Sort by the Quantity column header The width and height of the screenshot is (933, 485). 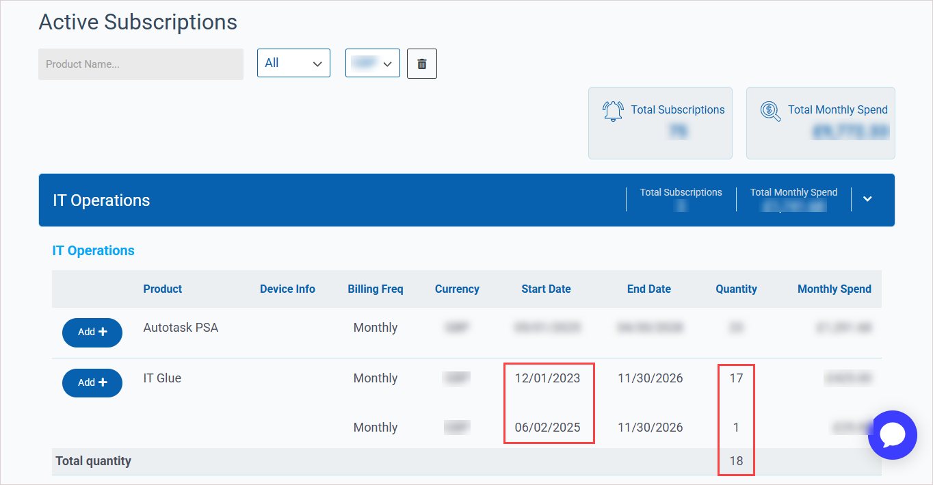pos(736,289)
